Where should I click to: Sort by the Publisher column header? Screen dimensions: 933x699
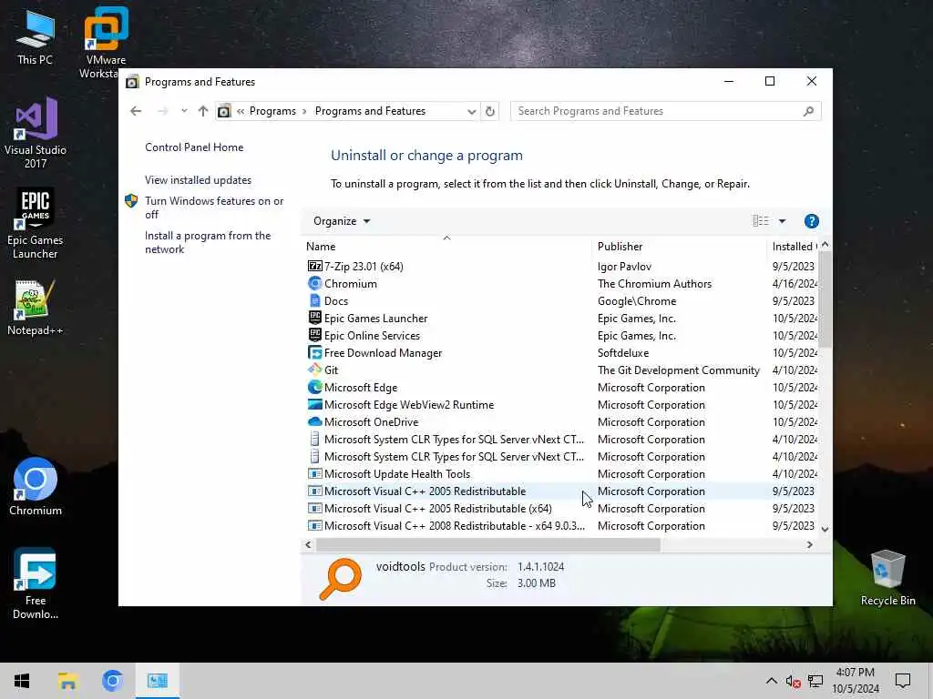pyautogui.click(x=678, y=246)
